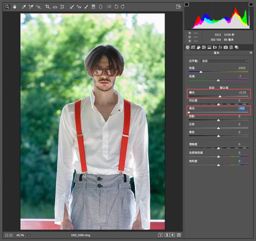Rotate image clockwise
This screenshot has height=241, width=256.
[x=123, y=7]
